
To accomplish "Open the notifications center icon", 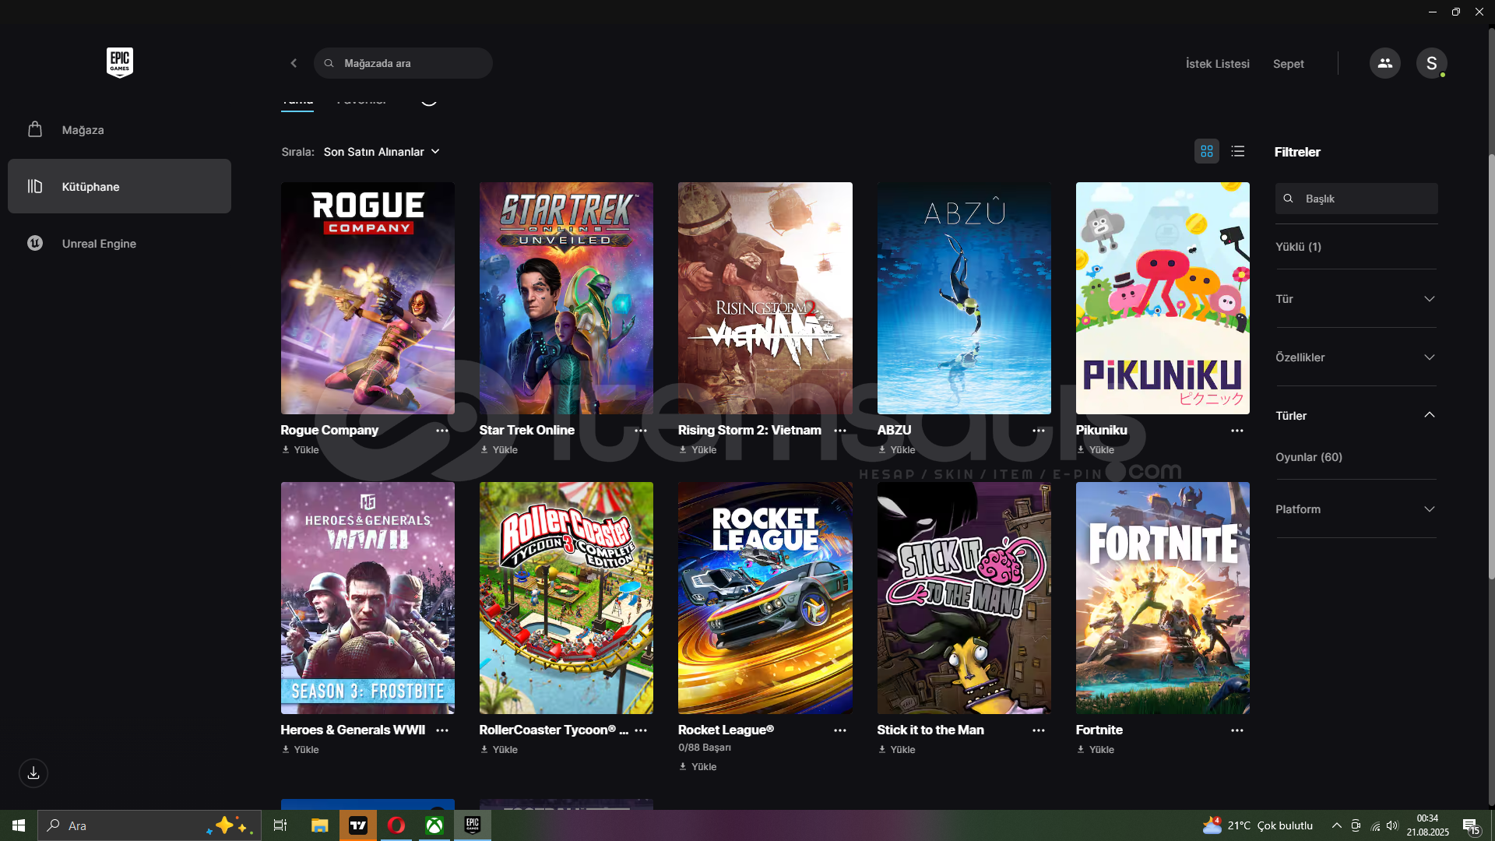I will (1471, 825).
